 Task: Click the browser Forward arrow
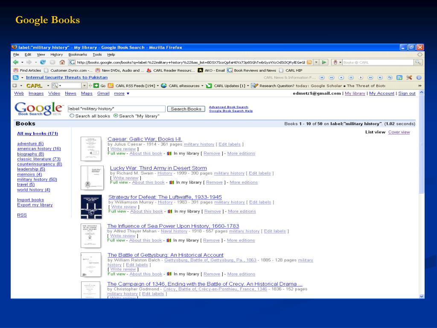[x=29, y=62]
